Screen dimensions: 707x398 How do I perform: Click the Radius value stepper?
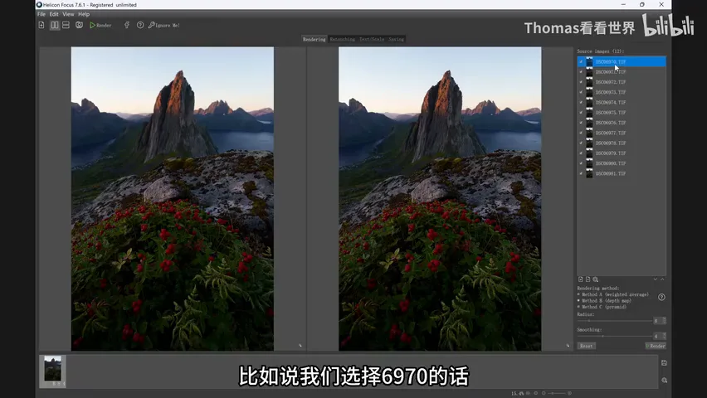664,321
